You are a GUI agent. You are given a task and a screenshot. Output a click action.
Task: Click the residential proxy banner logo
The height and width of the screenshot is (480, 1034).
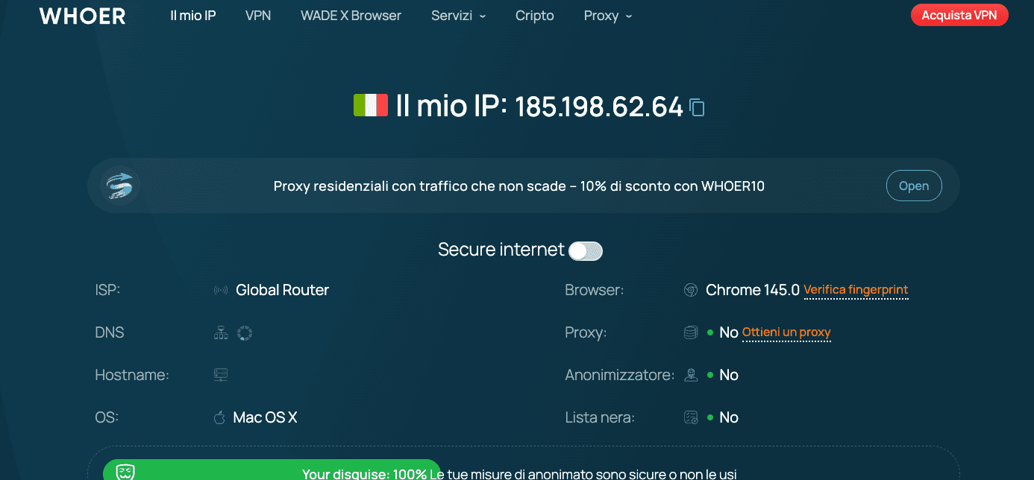coord(119,186)
